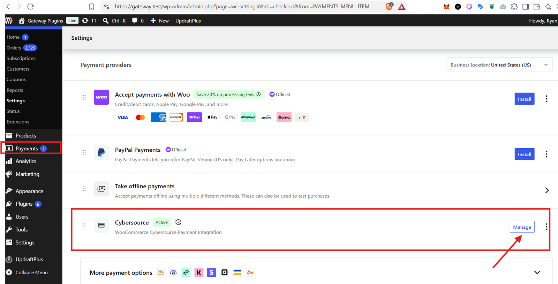Open the 11 pending updates icon

(x=89, y=21)
